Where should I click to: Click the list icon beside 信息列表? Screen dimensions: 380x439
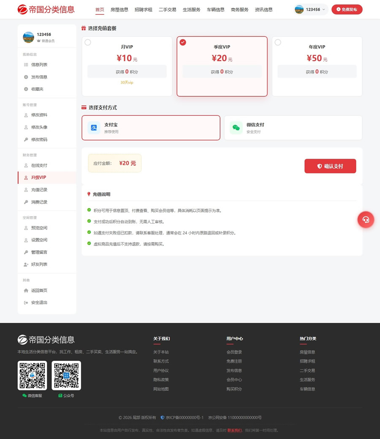pos(26,65)
